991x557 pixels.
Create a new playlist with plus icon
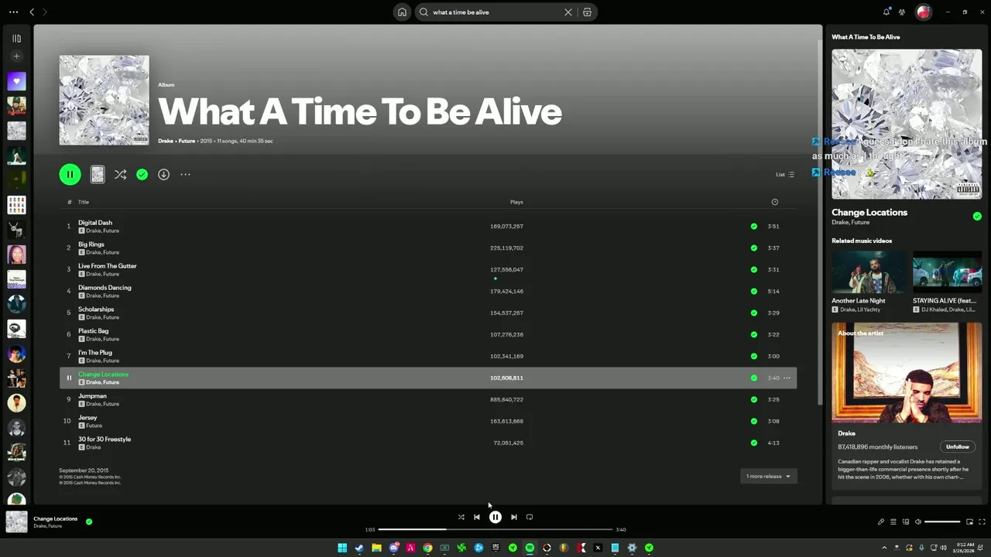[16, 56]
